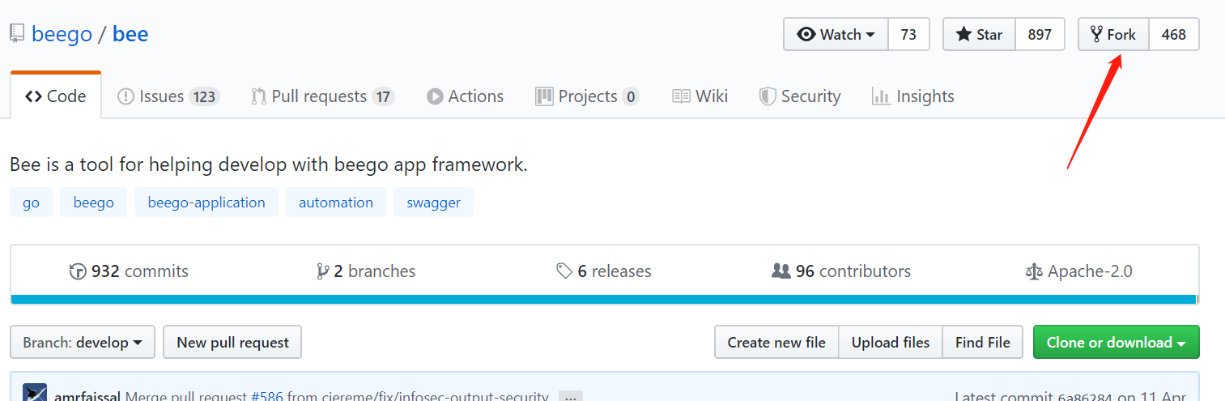Open the bee repository name link

click(130, 34)
